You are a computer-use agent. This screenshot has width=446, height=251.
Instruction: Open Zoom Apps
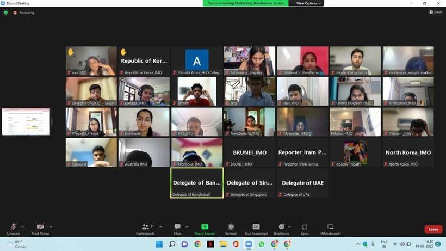pos(305,226)
